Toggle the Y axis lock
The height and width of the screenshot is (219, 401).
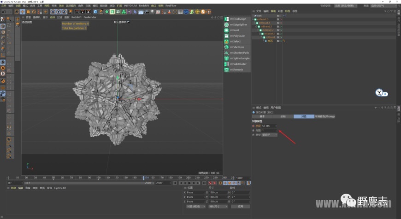coord(59,12)
